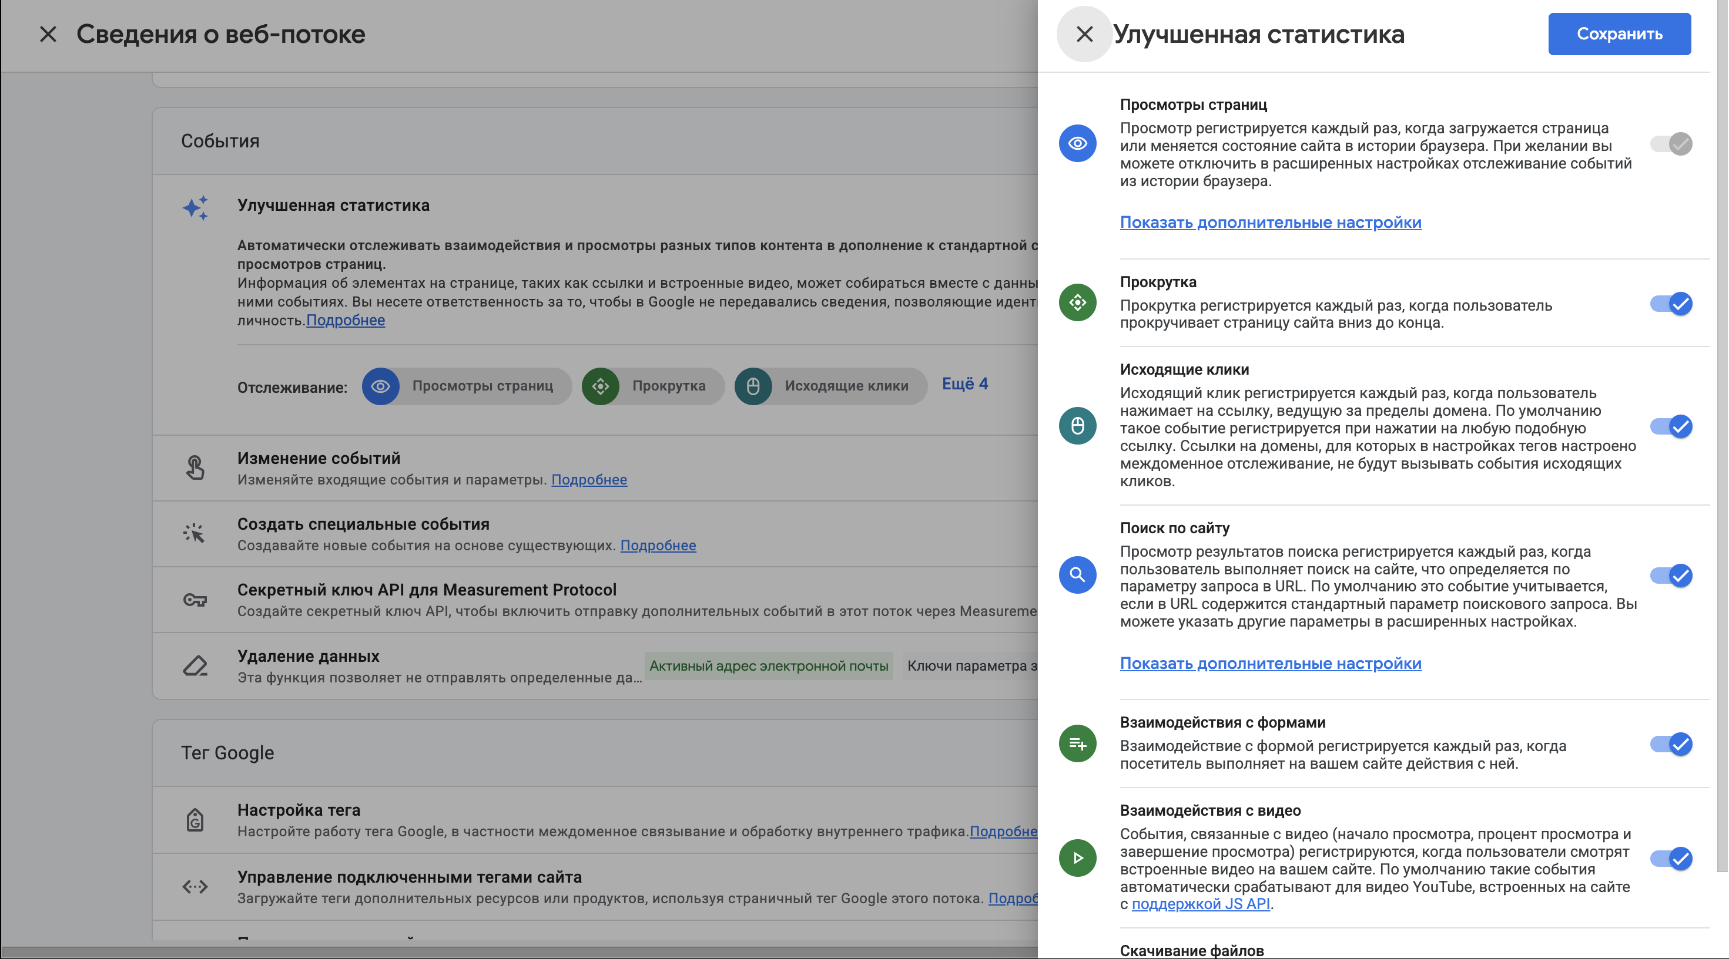Toggle the Поиск по сайту switch

pos(1671,576)
